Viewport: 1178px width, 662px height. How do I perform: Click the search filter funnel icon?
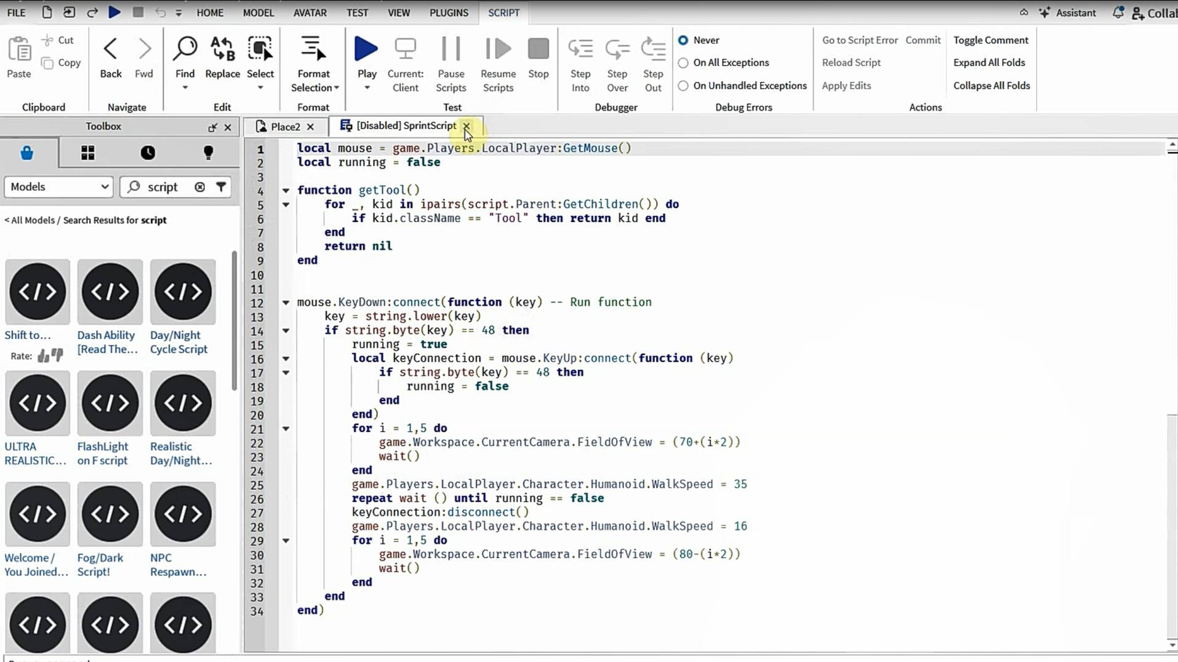[221, 186]
